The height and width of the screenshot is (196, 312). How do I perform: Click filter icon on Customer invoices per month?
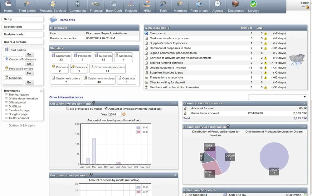[x=94, y=103]
